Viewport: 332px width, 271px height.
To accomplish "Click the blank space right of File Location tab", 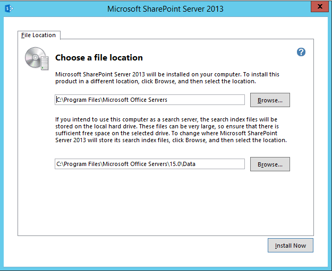I will click(186, 34).
